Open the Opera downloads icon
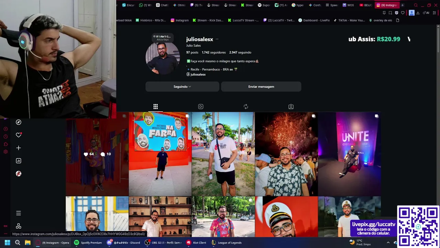440x248 pixels. 418,13
